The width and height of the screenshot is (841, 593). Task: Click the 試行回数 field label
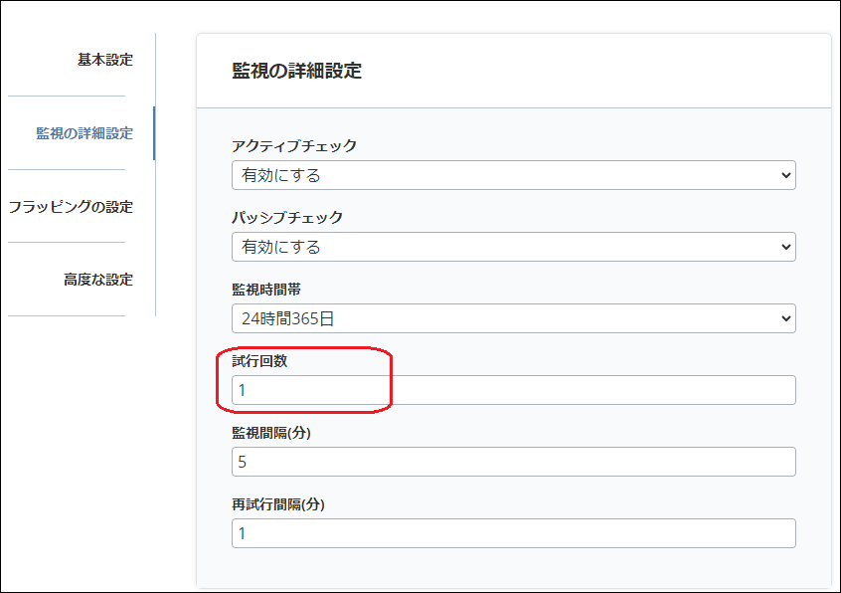tap(252, 364)
